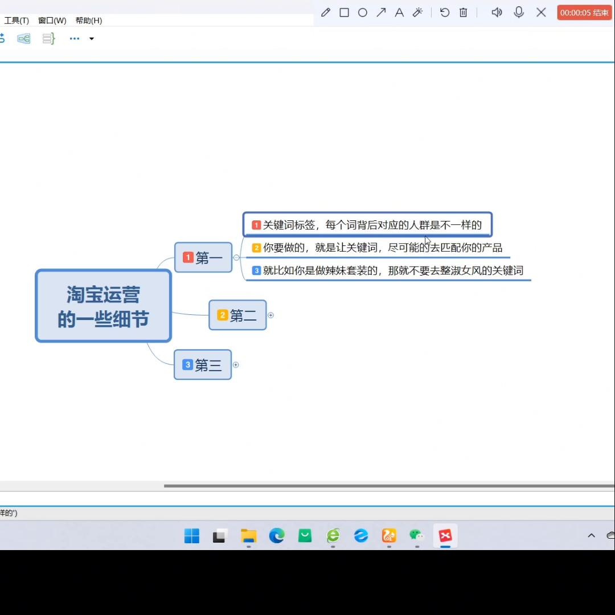The height and width of the screenshot is (615, 615).
Task: Select the 第三 topic node
Action: [203, 365]
